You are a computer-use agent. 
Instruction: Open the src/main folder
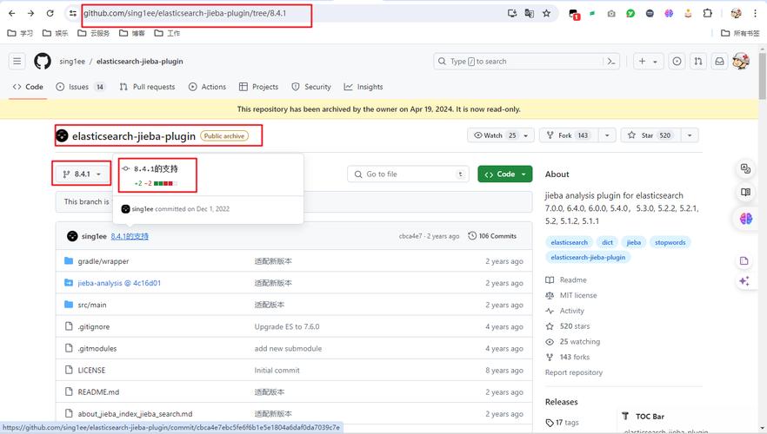pos(92,305)
